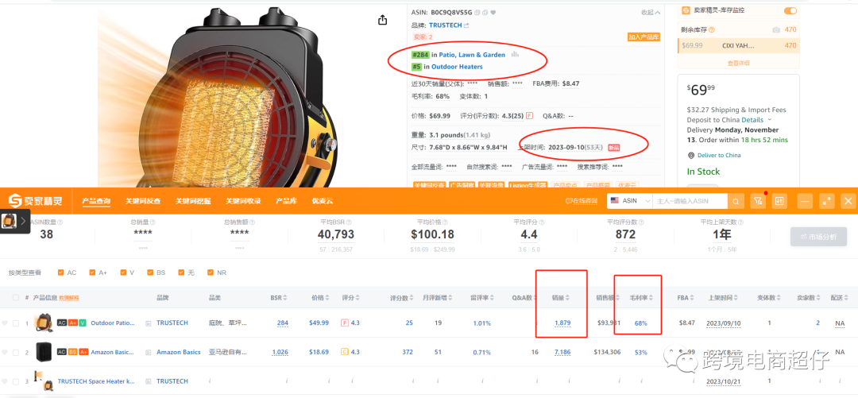Click the 查看详细 link in inventory panel
The height and width of the screenshot is (398, 858).
738,64
